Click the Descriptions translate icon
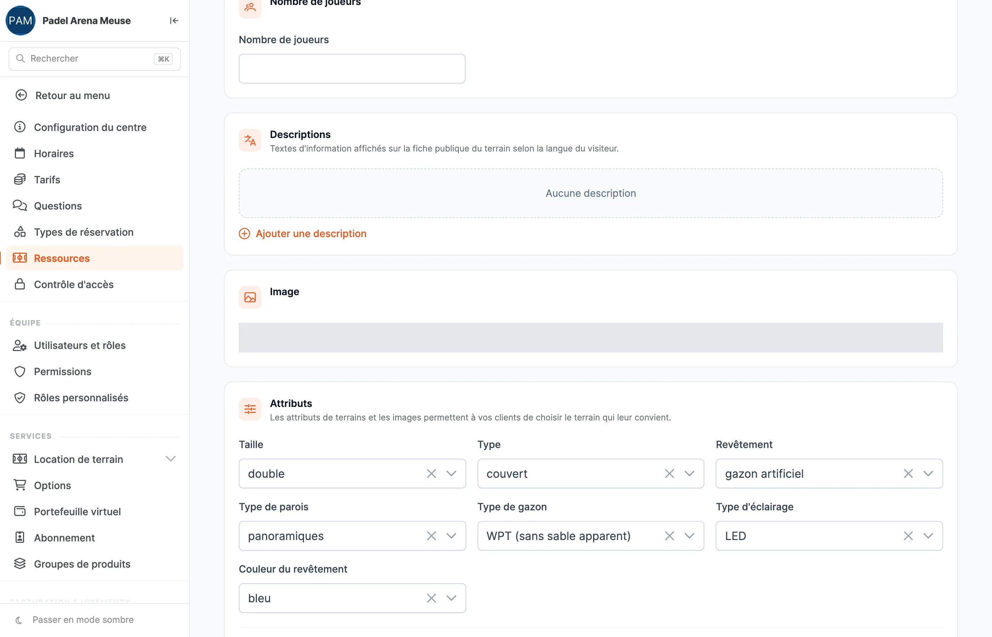 click(250, 140)
